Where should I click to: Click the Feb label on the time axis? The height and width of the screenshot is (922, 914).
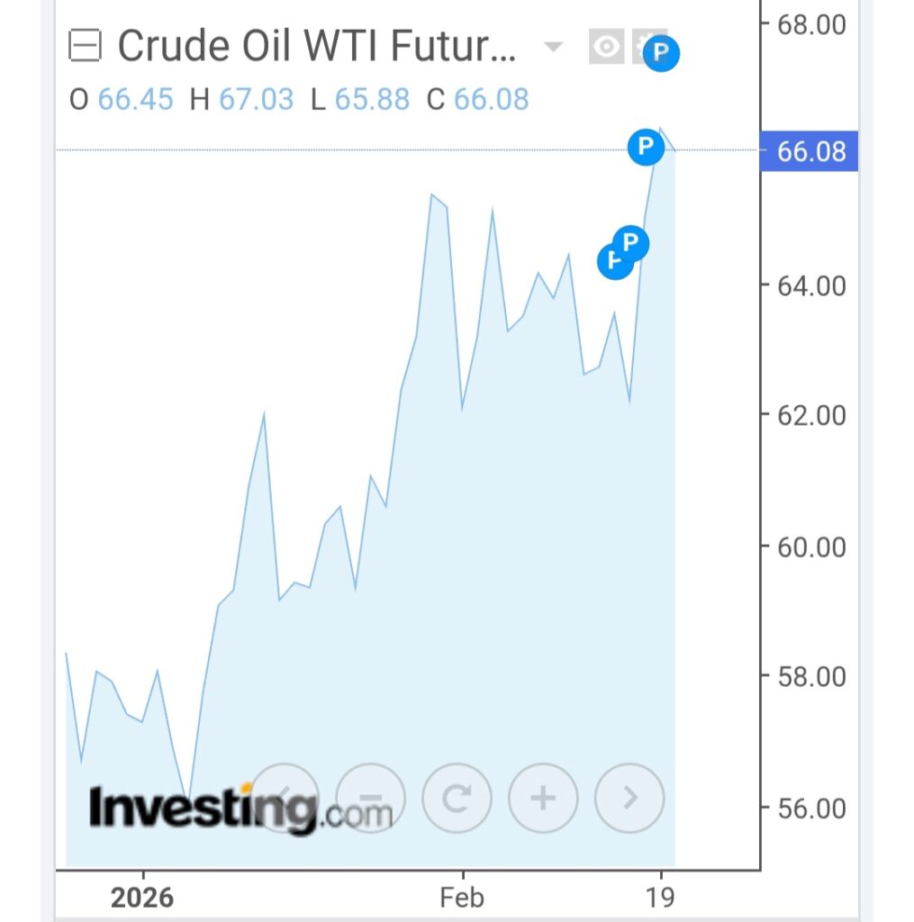(462, 898)
